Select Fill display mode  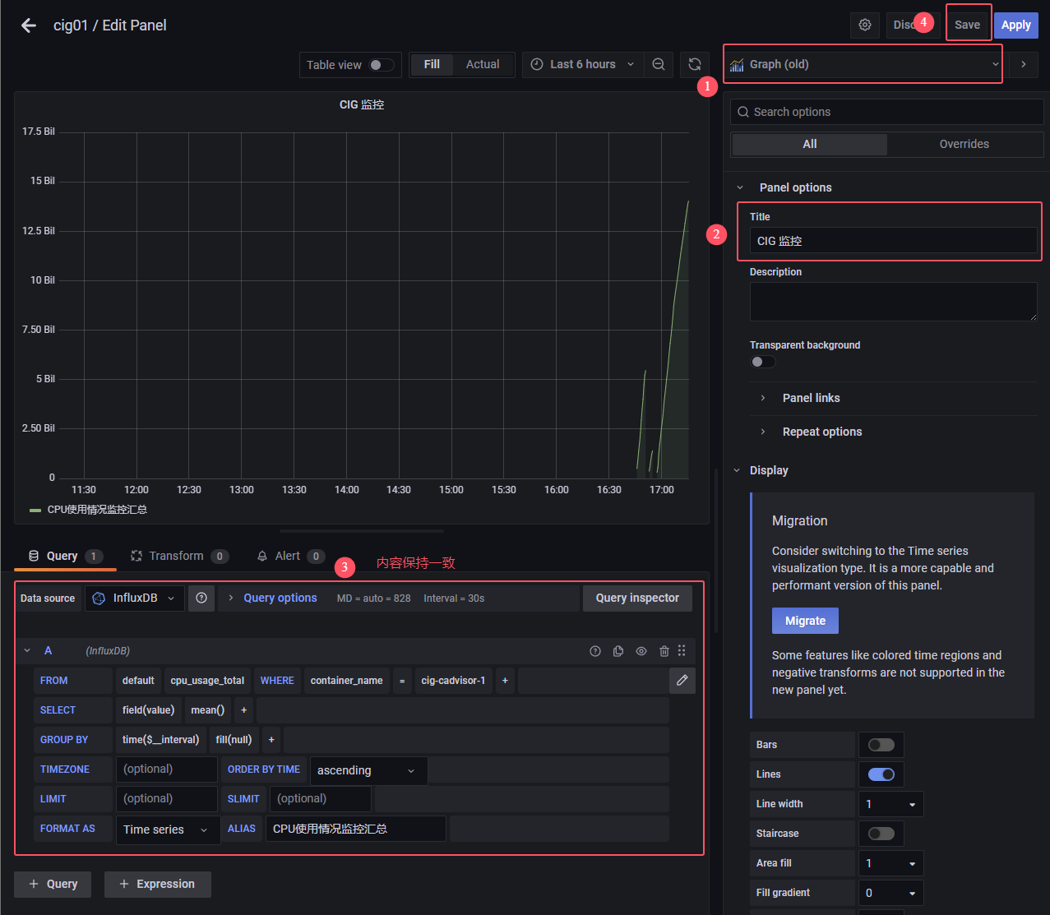[x=432, y=64]
